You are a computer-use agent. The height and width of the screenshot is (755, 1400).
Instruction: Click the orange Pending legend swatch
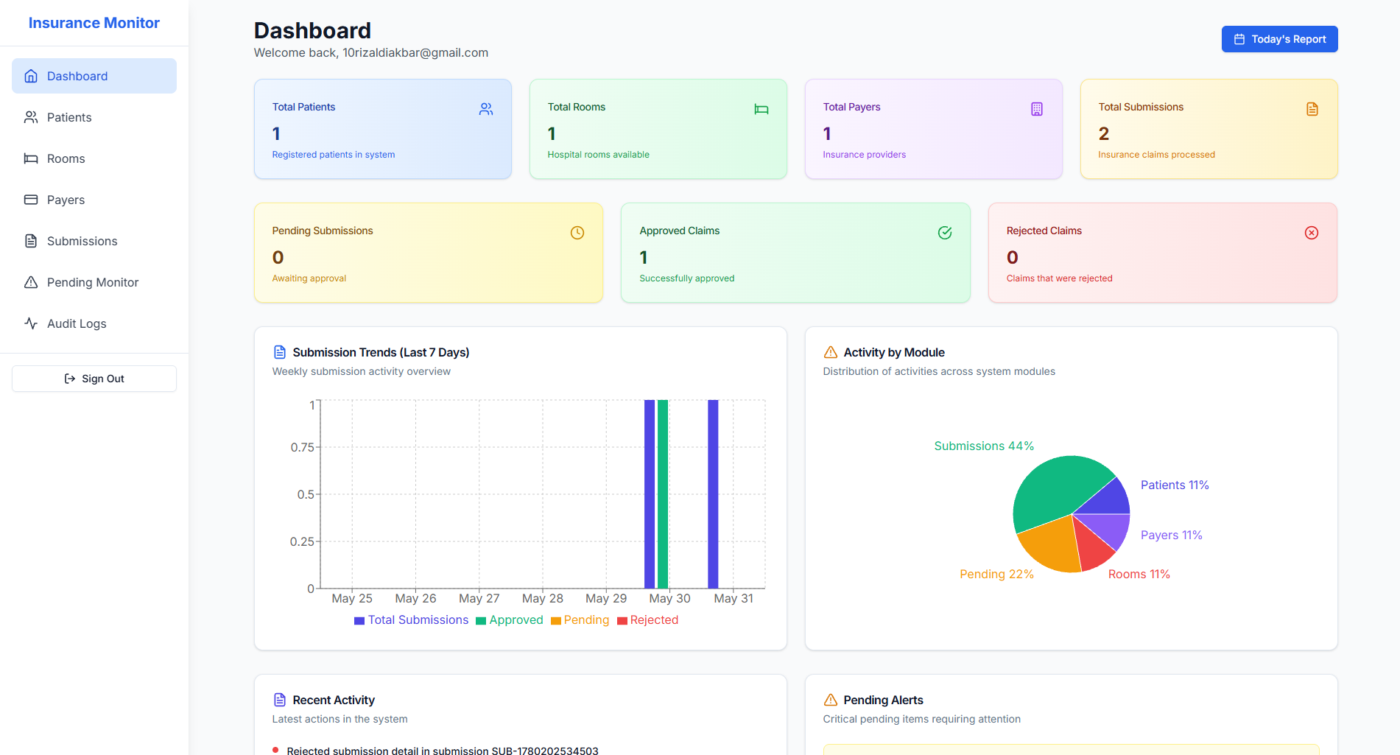[x=556, y=621]
